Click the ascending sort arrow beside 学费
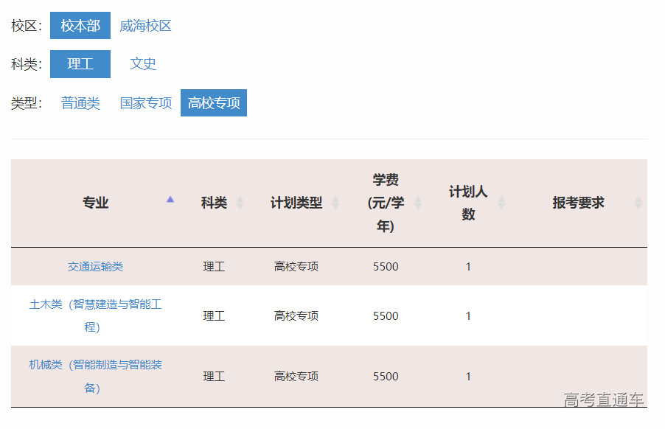The height and width of the screenshot is (429, 665). (x=419, y=199)
